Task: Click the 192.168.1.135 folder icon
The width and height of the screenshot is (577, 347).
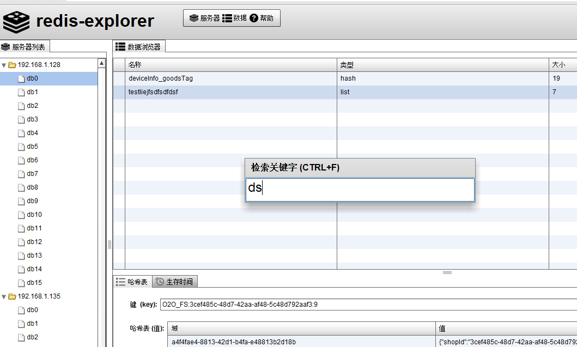Action: [x=12, y=296]
